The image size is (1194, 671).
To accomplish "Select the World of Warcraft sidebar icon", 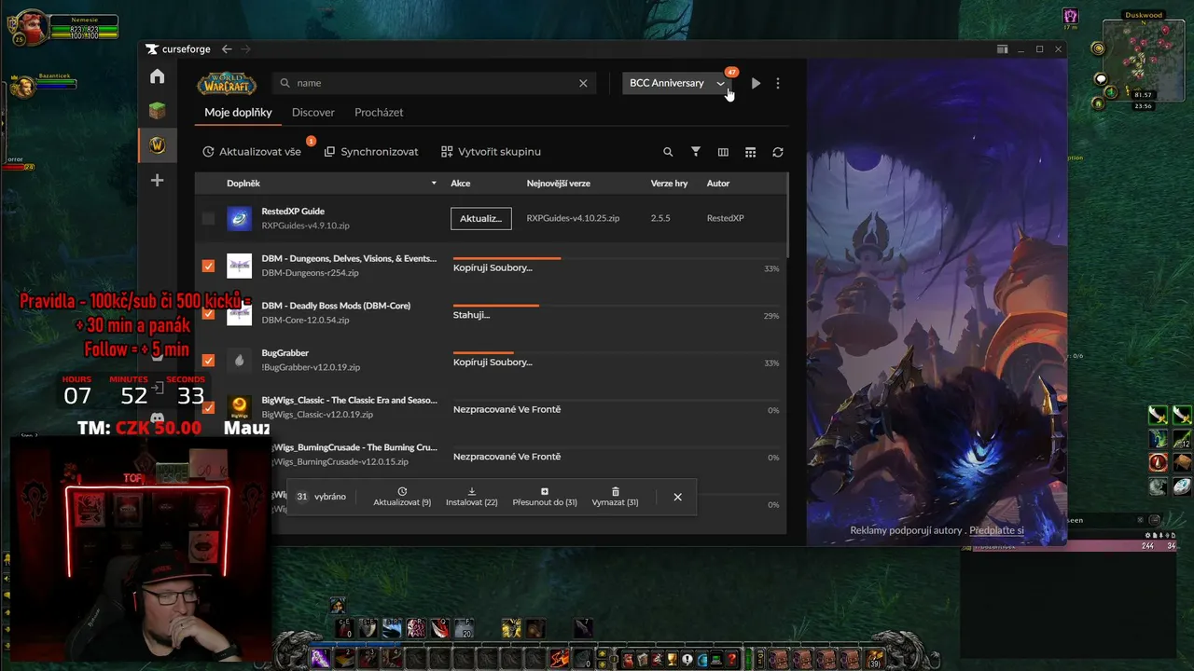I will pyautogui.click(x=157, y=145).
